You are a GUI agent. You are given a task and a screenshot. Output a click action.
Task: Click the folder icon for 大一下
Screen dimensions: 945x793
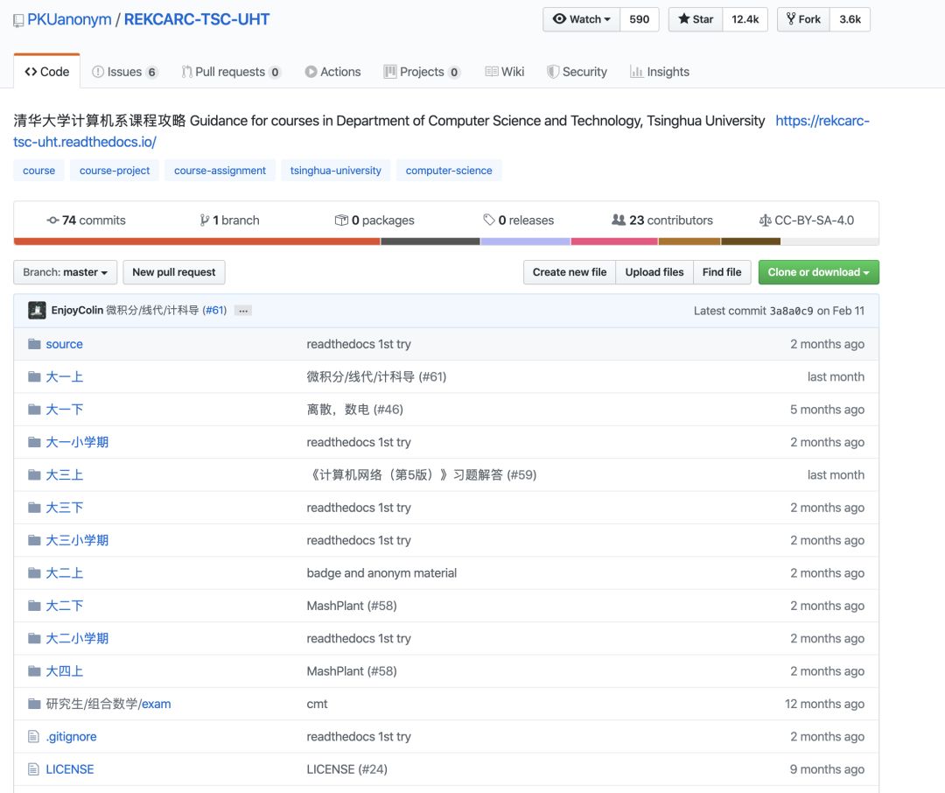[x=34, y=410]
